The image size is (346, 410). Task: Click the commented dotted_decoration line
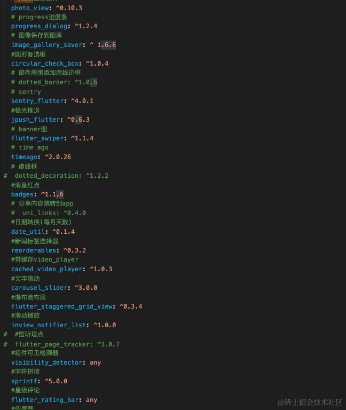(x=56, y=176)
